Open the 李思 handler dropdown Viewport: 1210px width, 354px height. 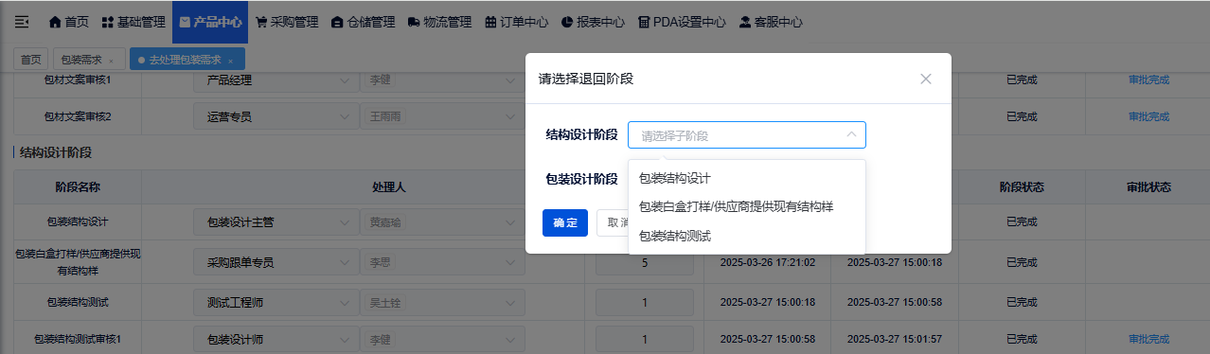(442, 262)
